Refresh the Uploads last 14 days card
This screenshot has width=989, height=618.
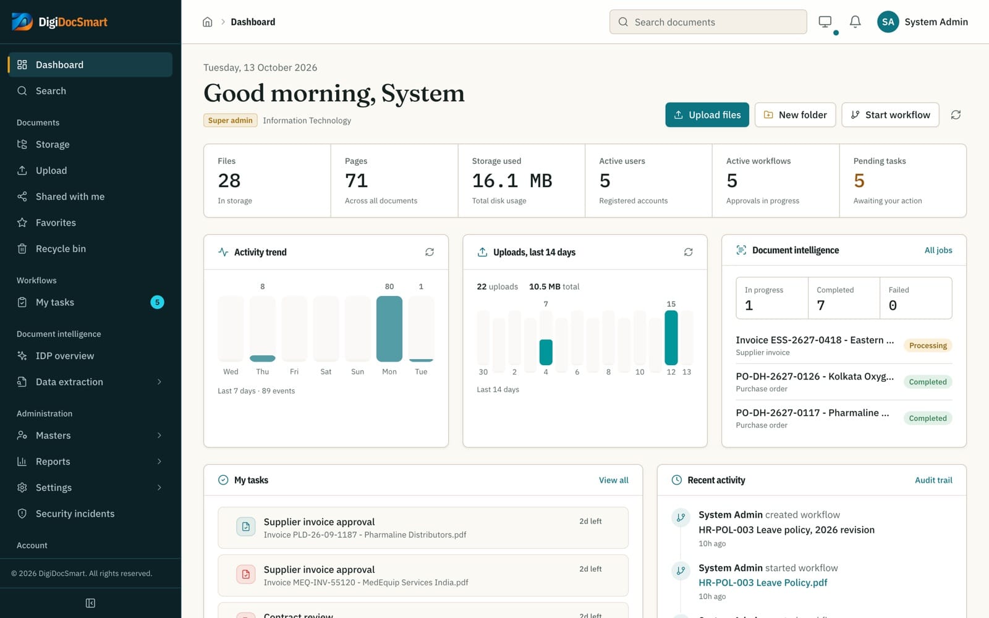688,252
